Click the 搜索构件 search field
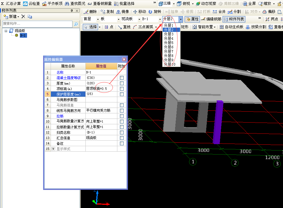 tap(37, 24)
